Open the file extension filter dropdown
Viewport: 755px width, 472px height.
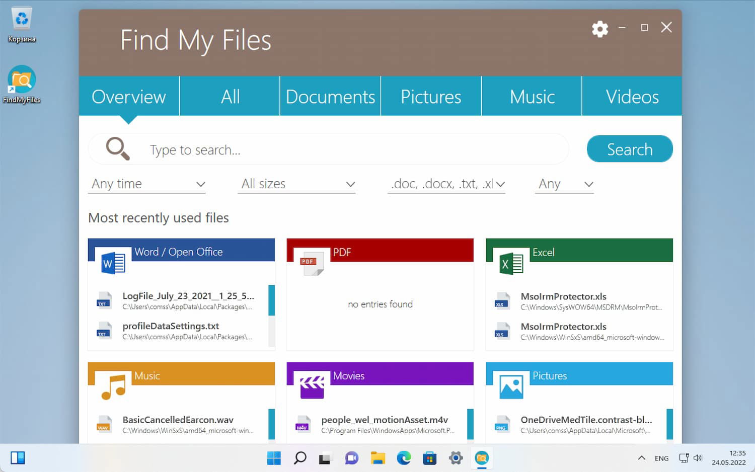(446, 184)
